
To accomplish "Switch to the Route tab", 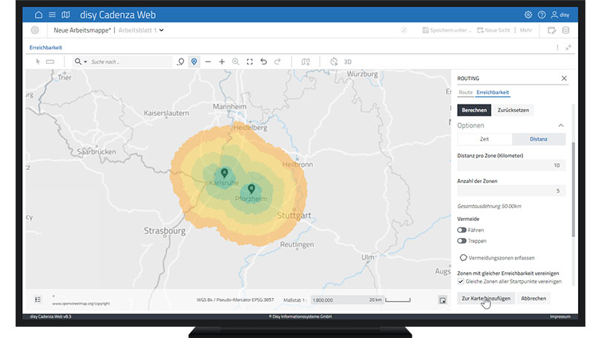I will (x=465, y=92).
